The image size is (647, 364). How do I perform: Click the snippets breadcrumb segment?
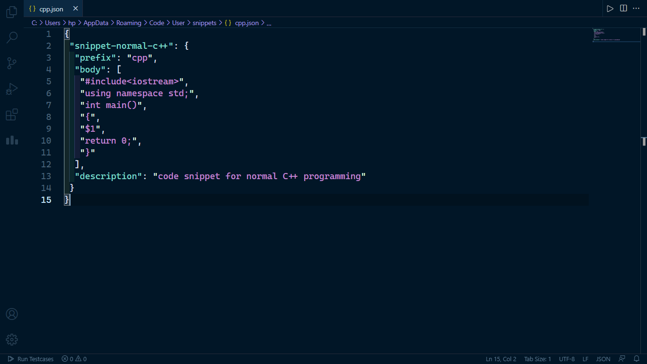tap(205, 23)
